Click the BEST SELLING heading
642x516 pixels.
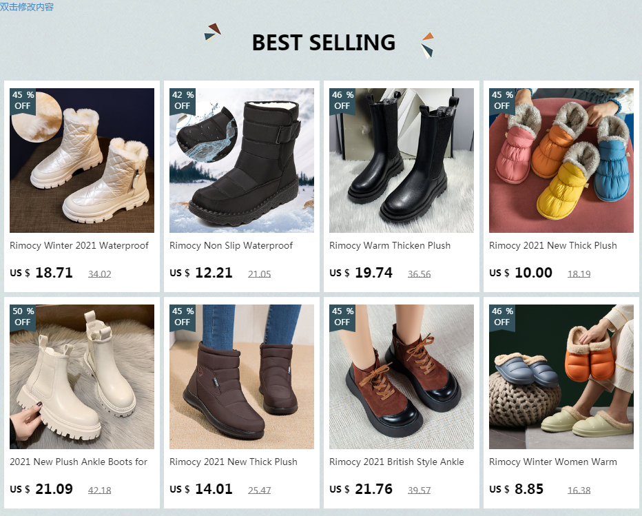(x=323, y=43)
